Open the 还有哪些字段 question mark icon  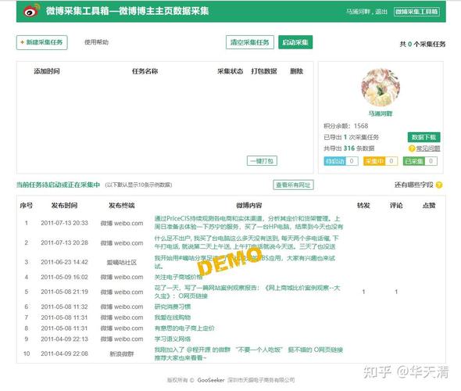439,185
